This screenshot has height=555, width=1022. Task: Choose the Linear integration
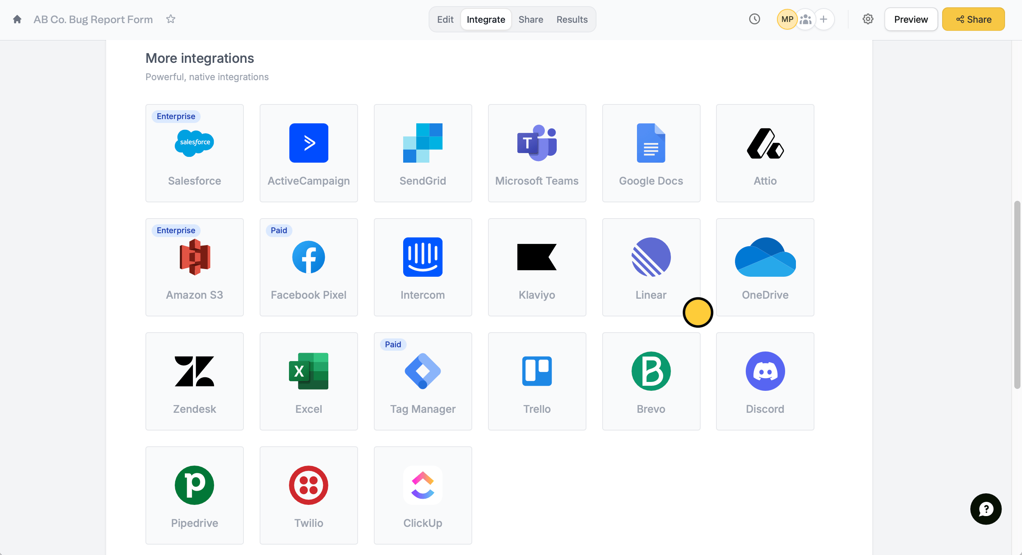pos(652,267)
